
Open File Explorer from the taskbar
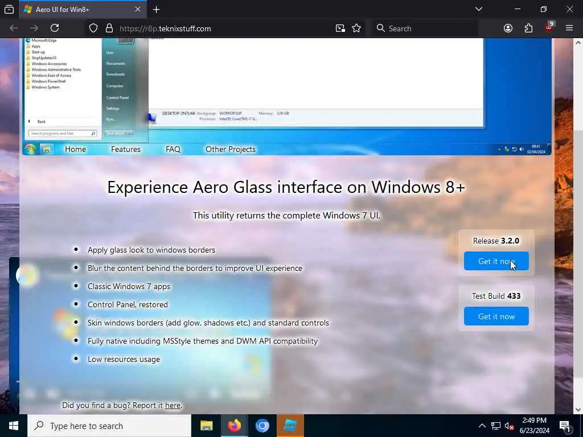coord(206,426)
